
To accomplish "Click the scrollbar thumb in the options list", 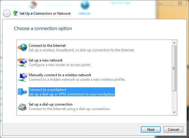I will coord(174,68).
